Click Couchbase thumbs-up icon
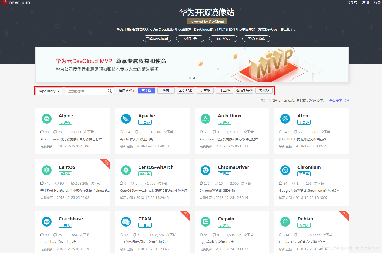 [42, 234]
